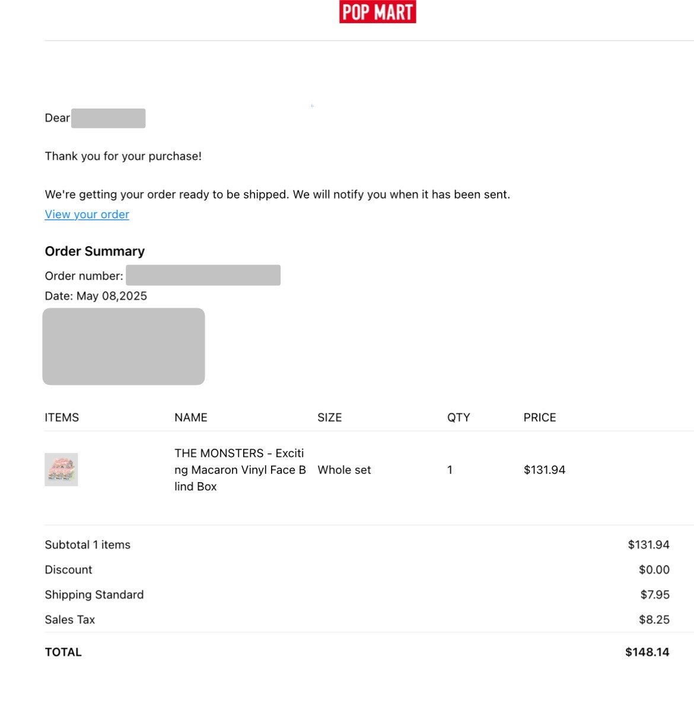694x702 pixels.
Task: Click the POP MART logo
Action: (x=377, y=12)
